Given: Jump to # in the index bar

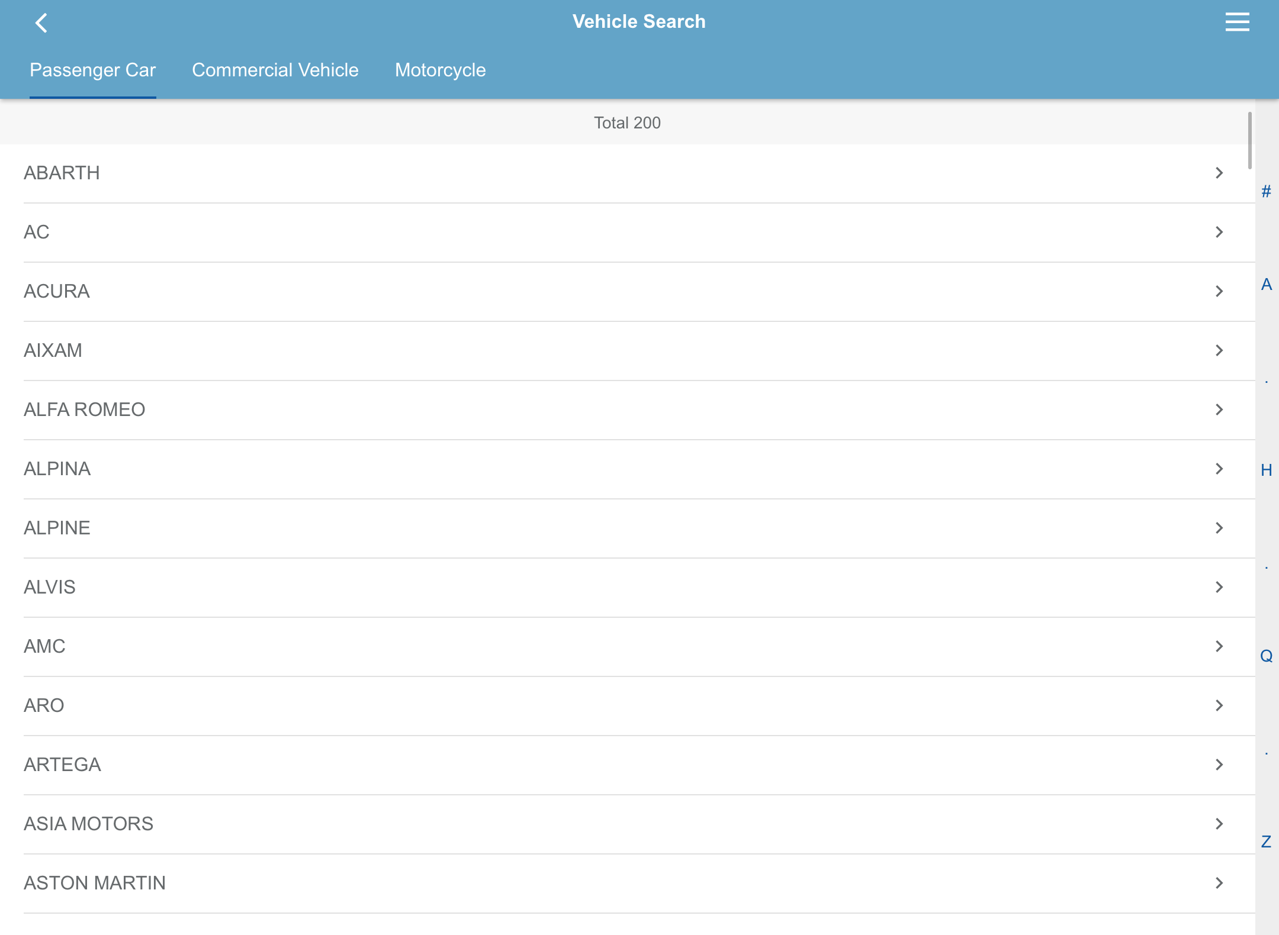Looking at the screenshot, I should click(x=1267, y=192).
